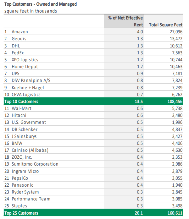Click the 'Top 25 Customers' summary label

pos(21,213)
